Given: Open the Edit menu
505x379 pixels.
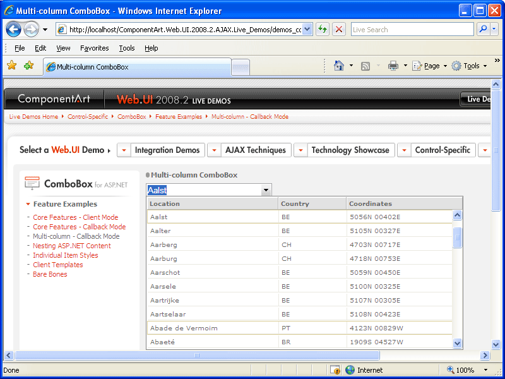Looking at the screenshot, I should click(40, 48).
